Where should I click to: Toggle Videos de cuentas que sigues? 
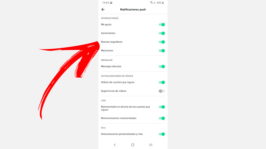[162, 82]
